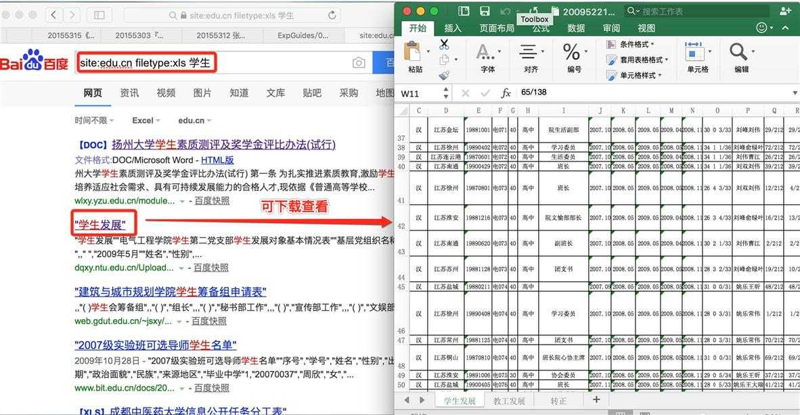Open the 学生发展 search result link

coord(99,224)
